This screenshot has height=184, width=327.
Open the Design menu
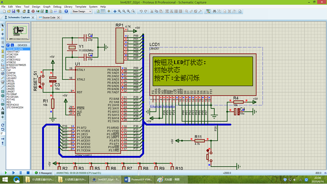coord(36,7)
